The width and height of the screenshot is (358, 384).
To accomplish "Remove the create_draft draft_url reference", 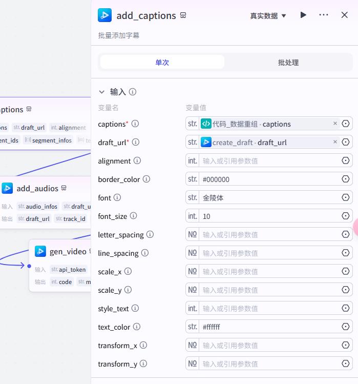I will coord(335,142).
